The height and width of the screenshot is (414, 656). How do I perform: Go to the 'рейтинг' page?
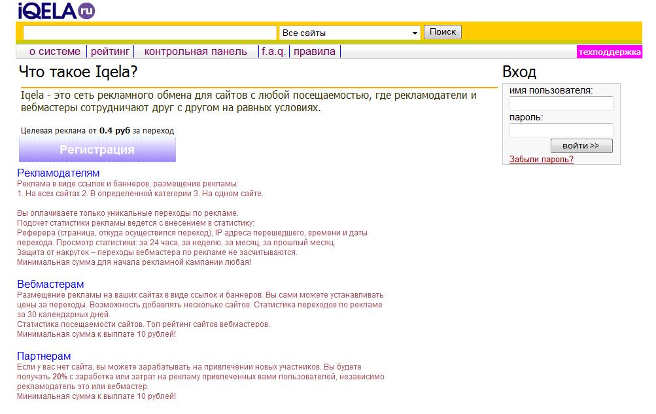[x=110, y=52]
